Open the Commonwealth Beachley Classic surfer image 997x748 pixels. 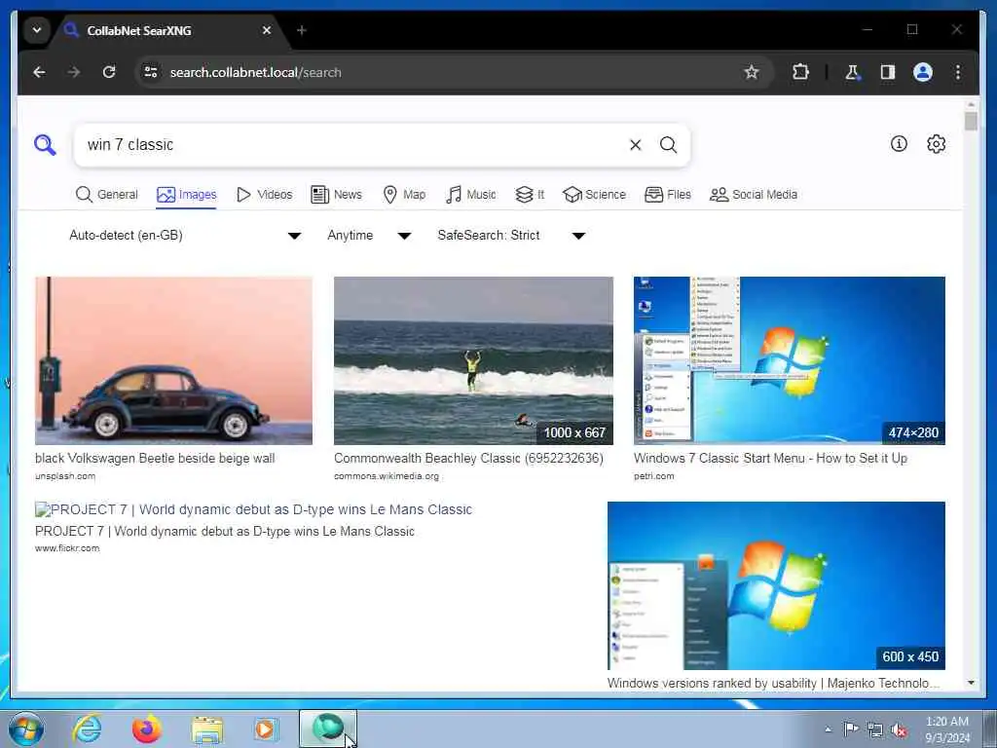pyautogui.click(x=474, y=360)
